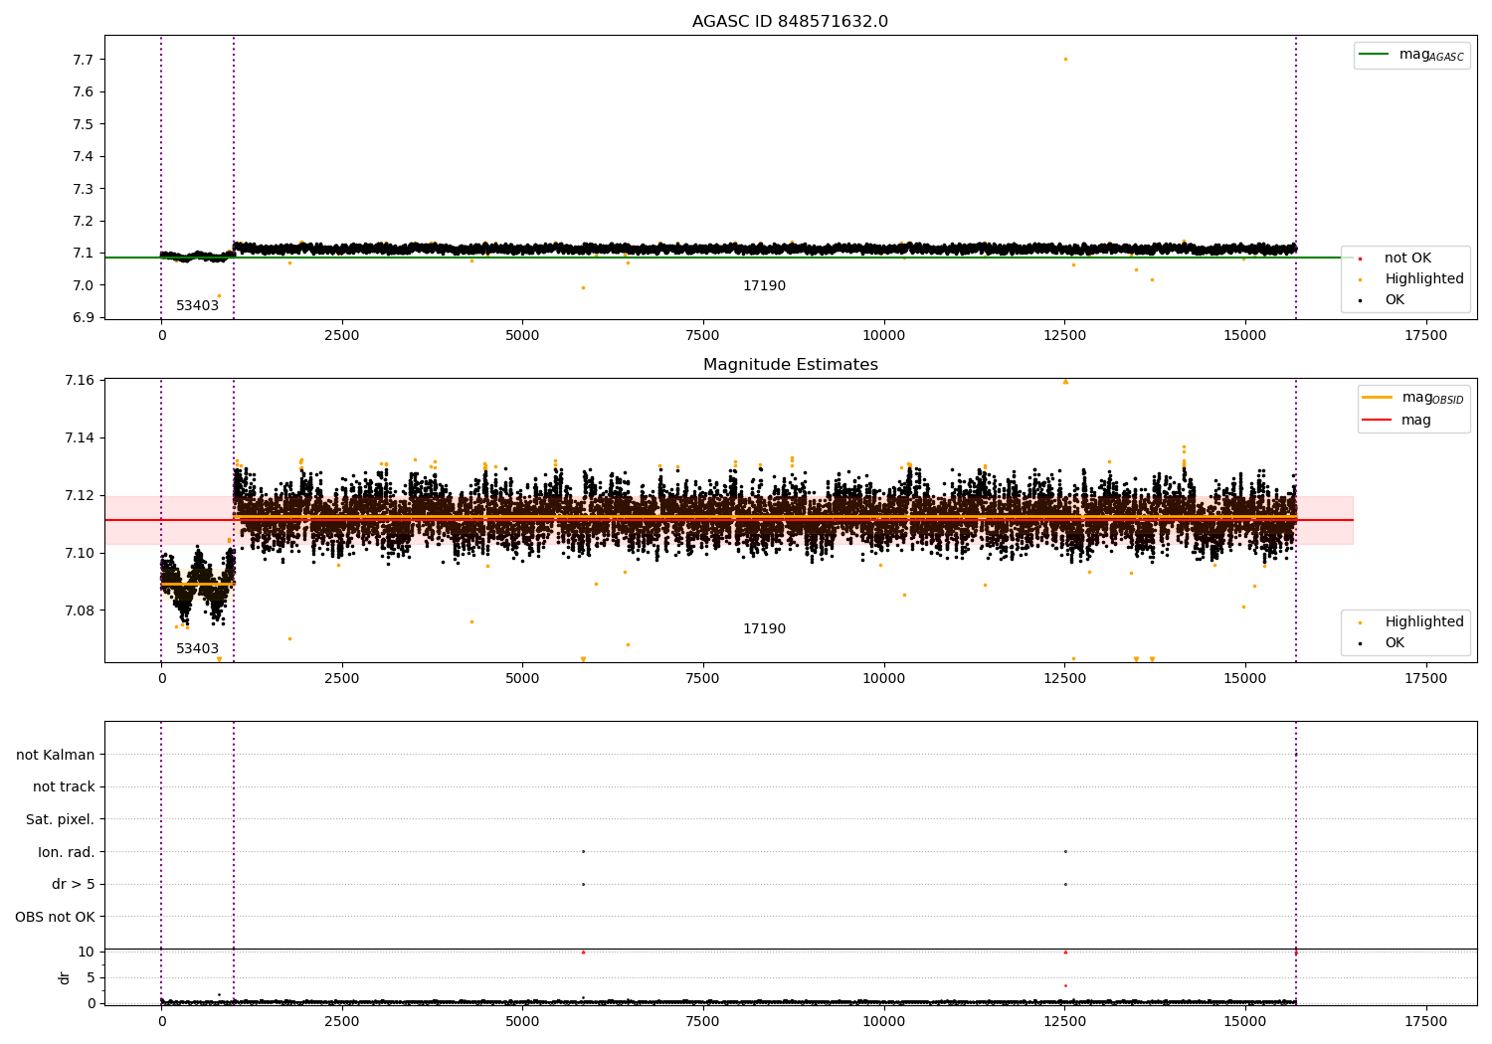Select the 'Sat. pixel.' row label

pos(61,820)
